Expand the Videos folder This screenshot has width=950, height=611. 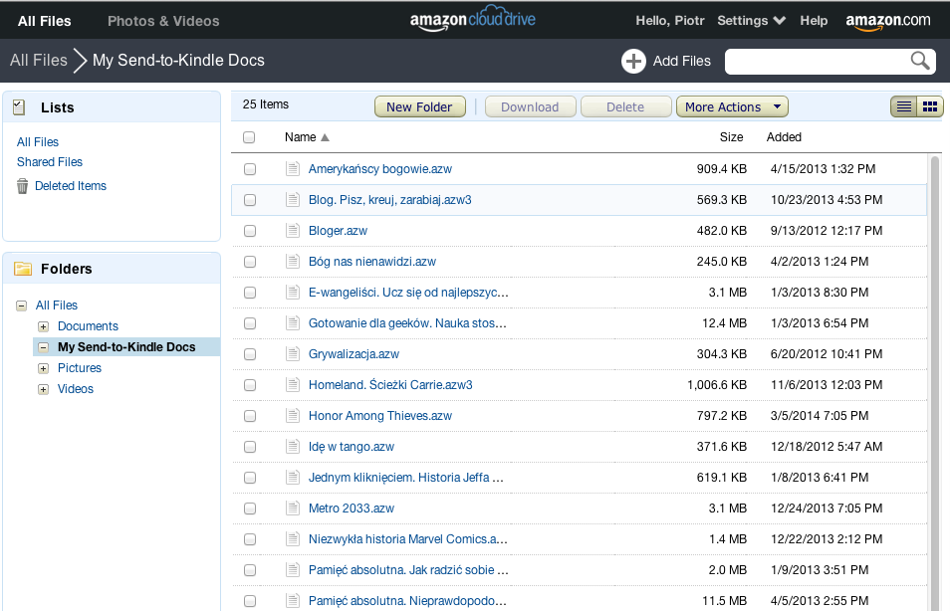43,389
